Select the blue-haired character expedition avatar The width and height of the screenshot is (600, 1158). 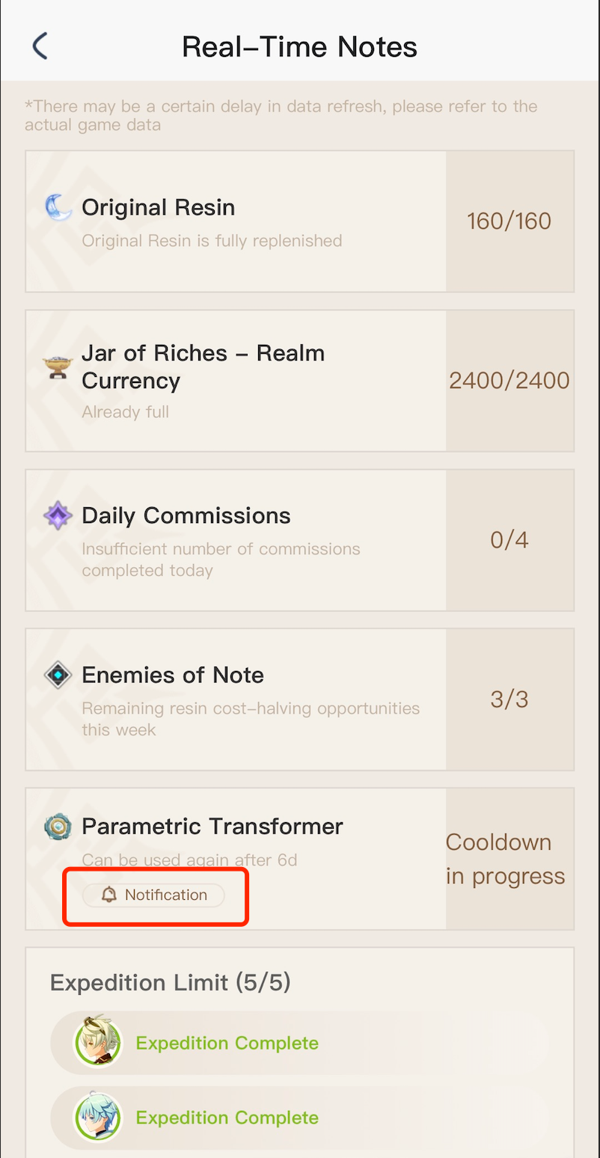(98, 1118)
